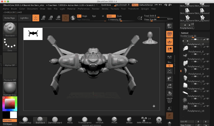Open the MatCap Gray material picker
The height and width of the screenshot is (126, 214).
point(10,89)
